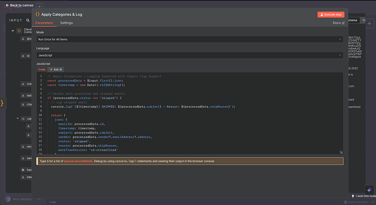Viewport: 376px width, 205px height.
Task: Click the code editor fullscreen expand icon
Action: [341, 152]
